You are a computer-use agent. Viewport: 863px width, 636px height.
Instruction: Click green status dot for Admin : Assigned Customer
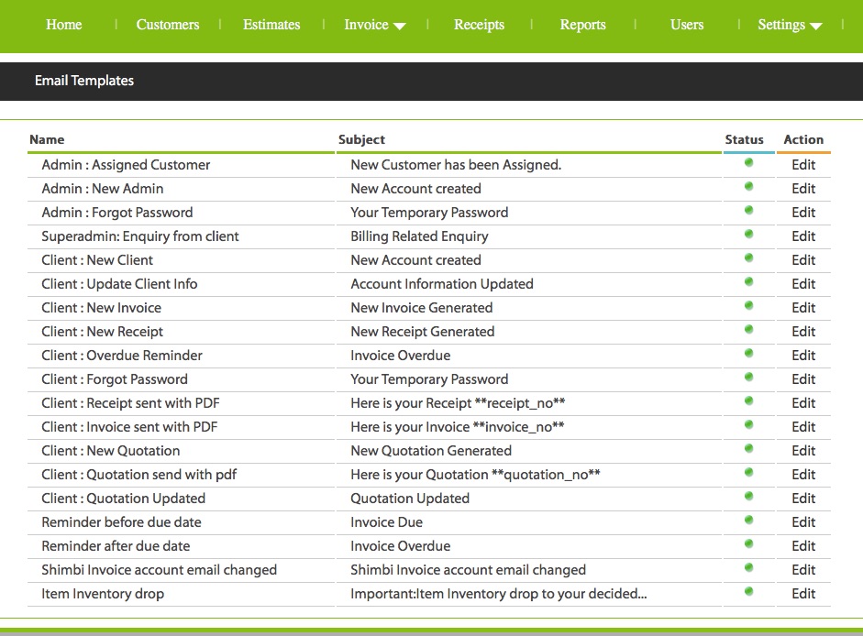pos(748,163)
